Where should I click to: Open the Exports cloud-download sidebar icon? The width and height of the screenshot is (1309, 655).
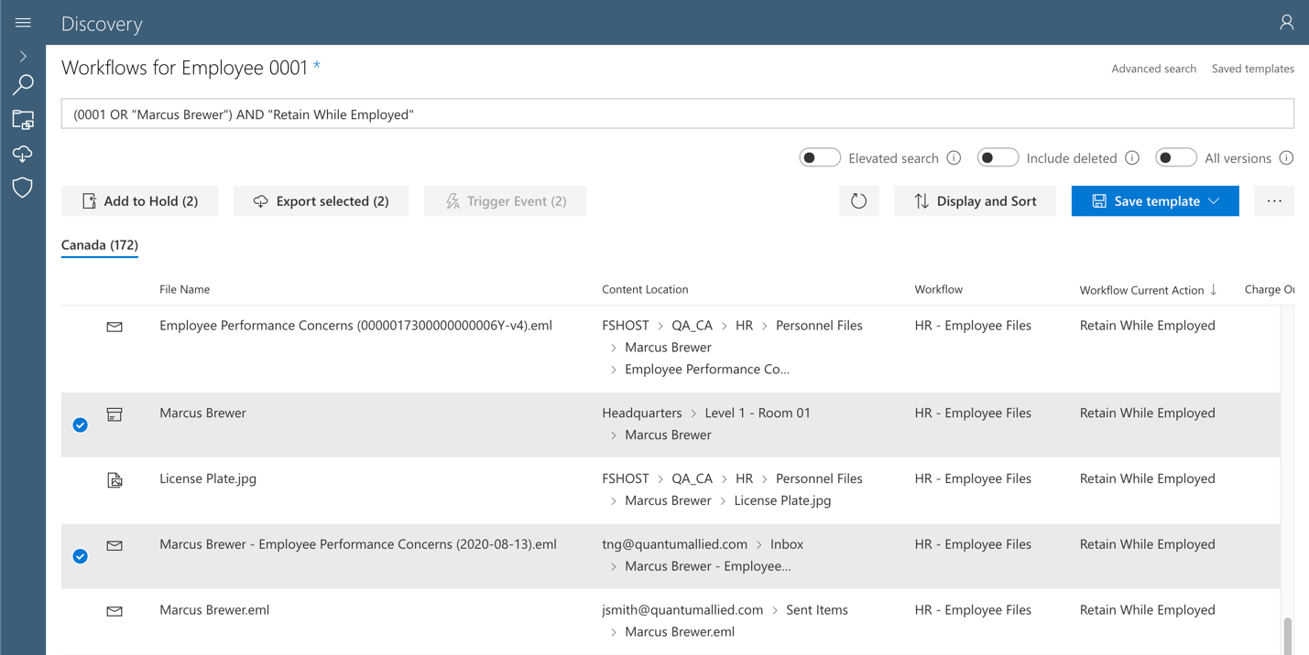click(x=22, y=154)
